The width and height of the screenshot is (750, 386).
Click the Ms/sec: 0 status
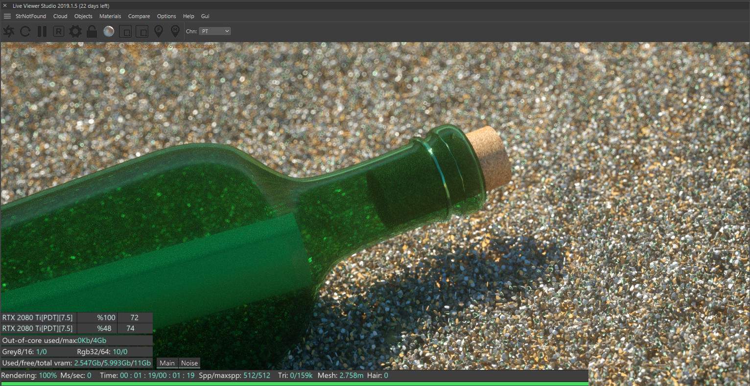pyautogui.click(x=76, y=375)
